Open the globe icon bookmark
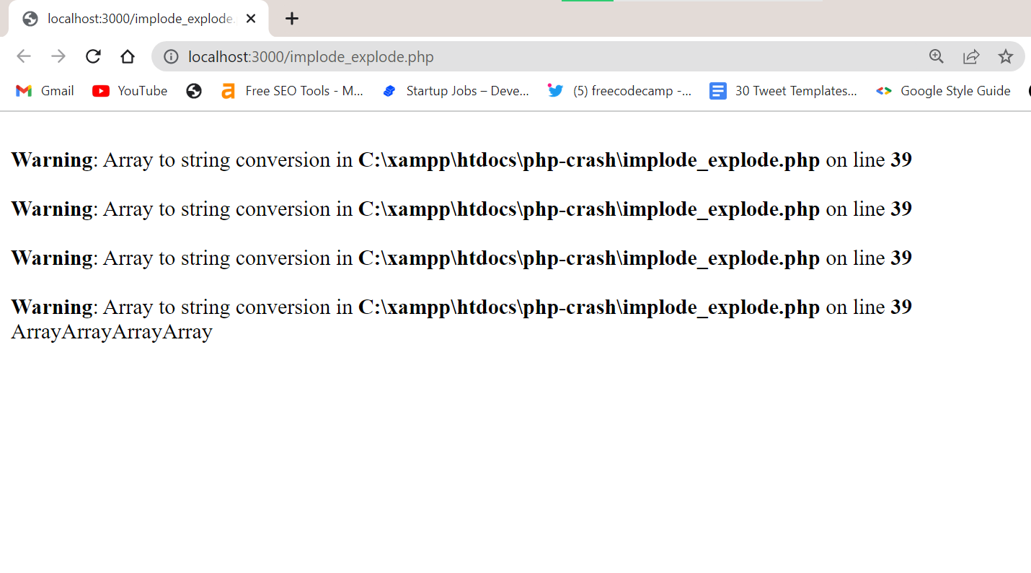Viewport: 1031px width, 573px height. click(193, 91)
